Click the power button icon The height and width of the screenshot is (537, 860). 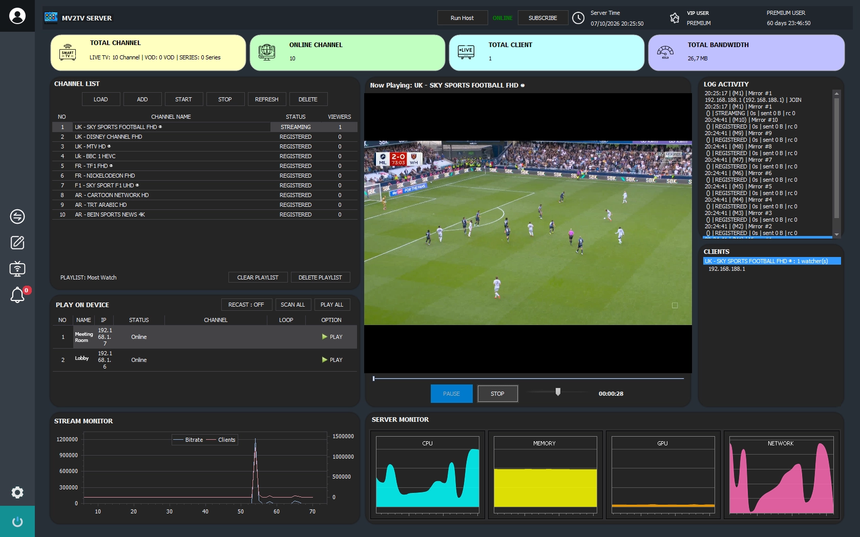point(17,522)
